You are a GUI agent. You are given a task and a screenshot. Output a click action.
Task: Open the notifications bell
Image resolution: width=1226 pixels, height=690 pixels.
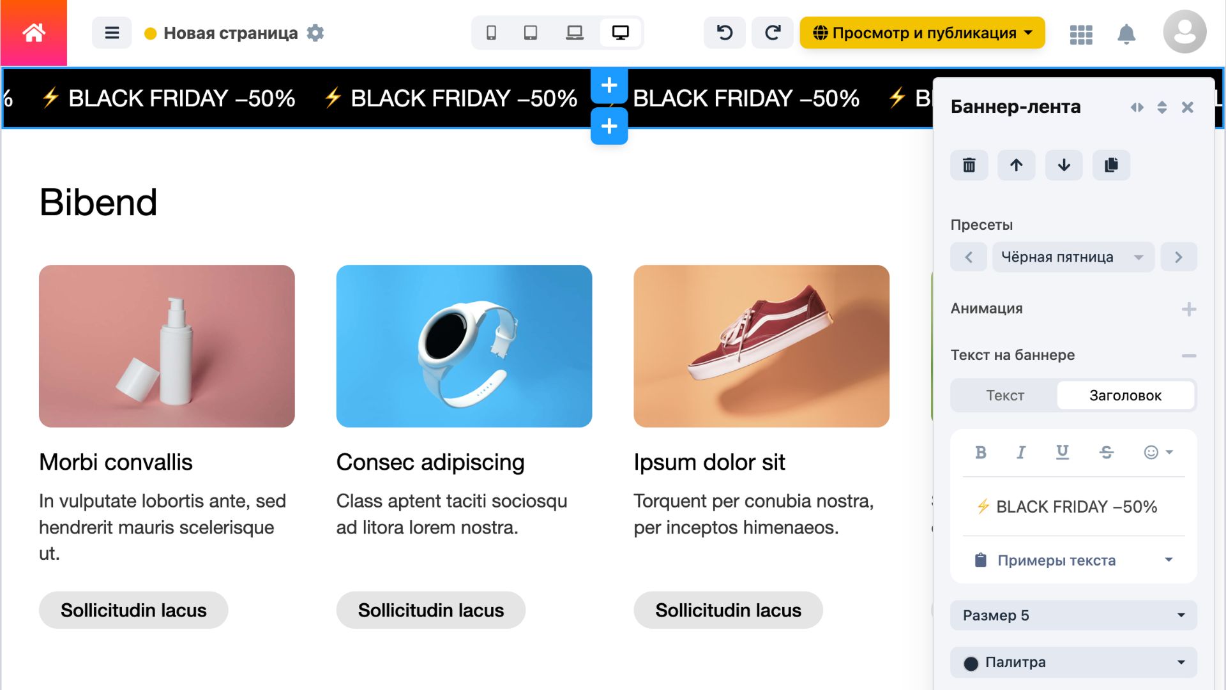pos(1126,34)
